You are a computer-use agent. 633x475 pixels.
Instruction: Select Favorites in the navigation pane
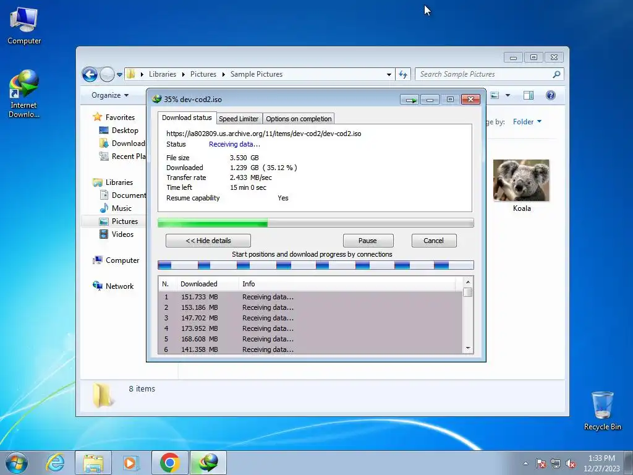120,117
